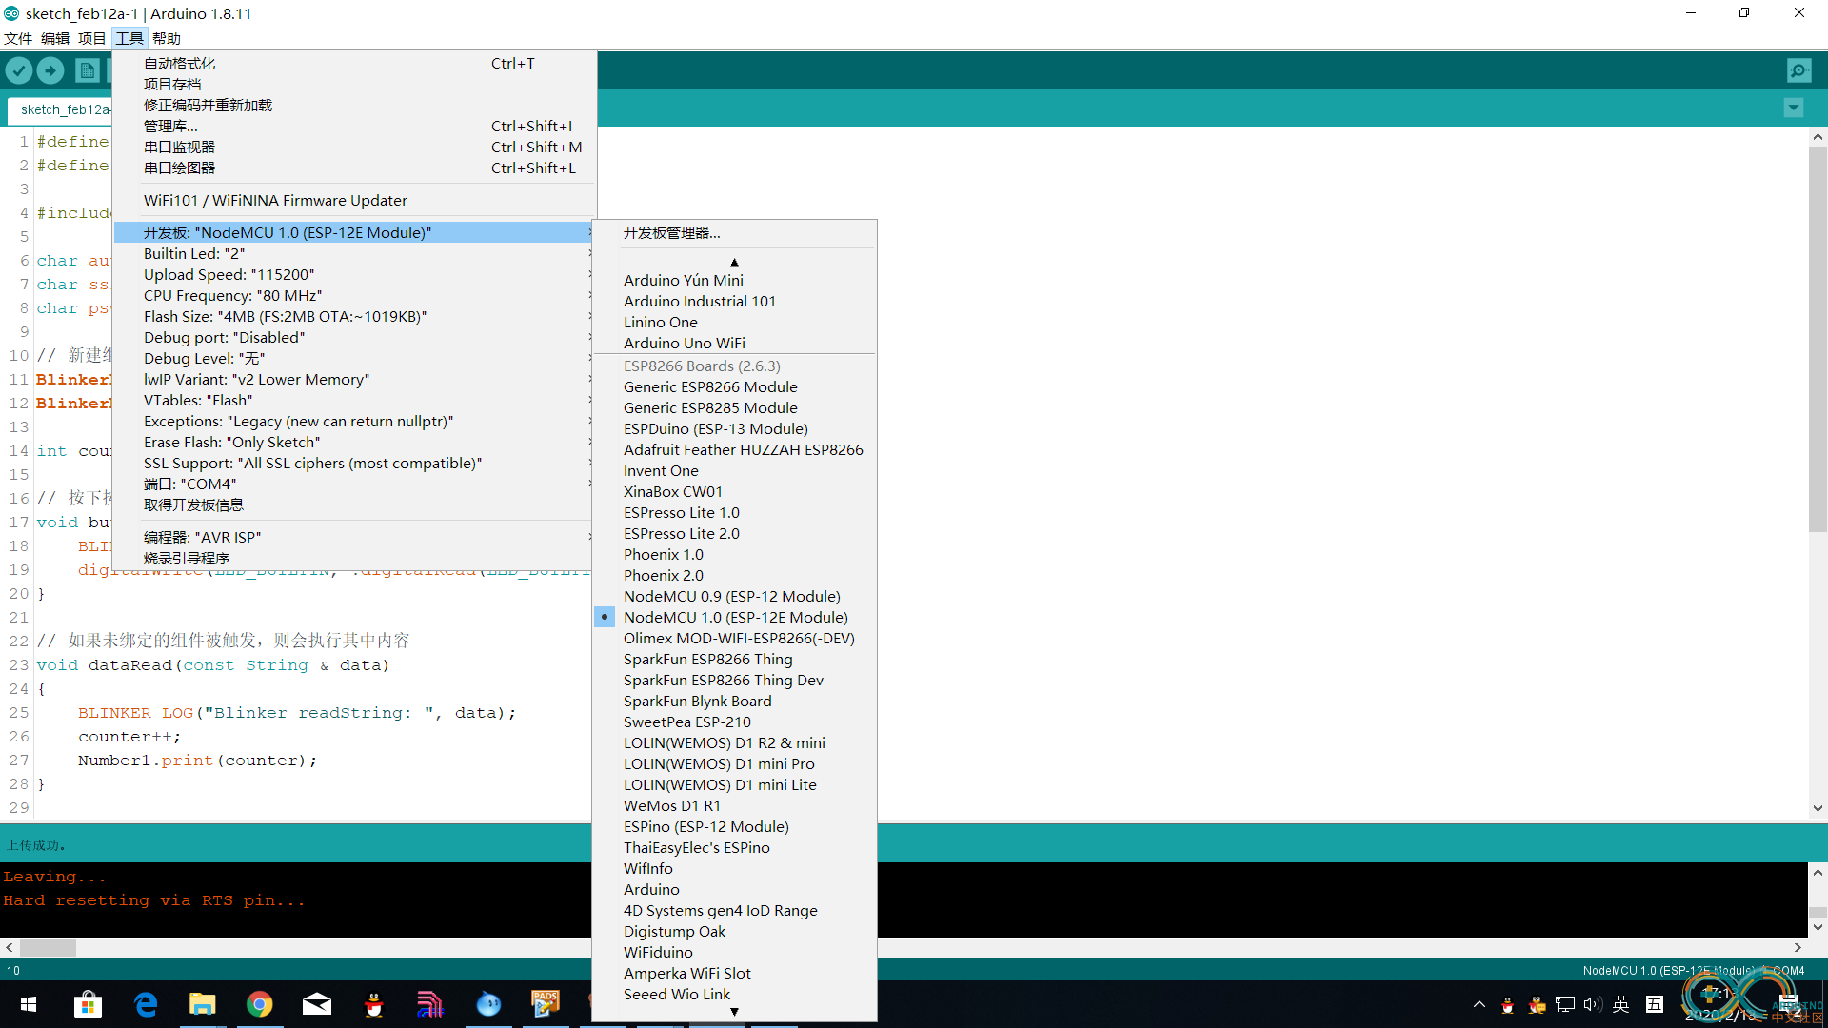Click 取得开发板信息 entry

tap(354, 504)
